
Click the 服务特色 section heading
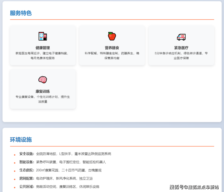pos(21,13)
